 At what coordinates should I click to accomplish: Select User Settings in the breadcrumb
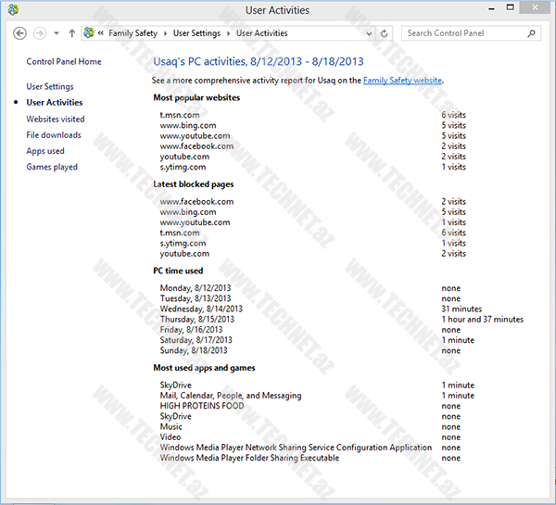[196, 33]
